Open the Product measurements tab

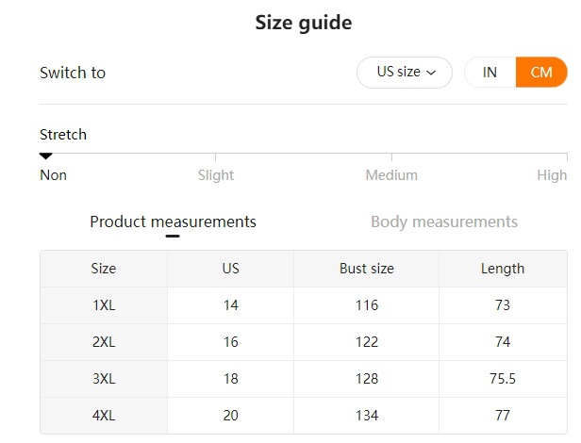pyautogui.click(x=173, y=221)
